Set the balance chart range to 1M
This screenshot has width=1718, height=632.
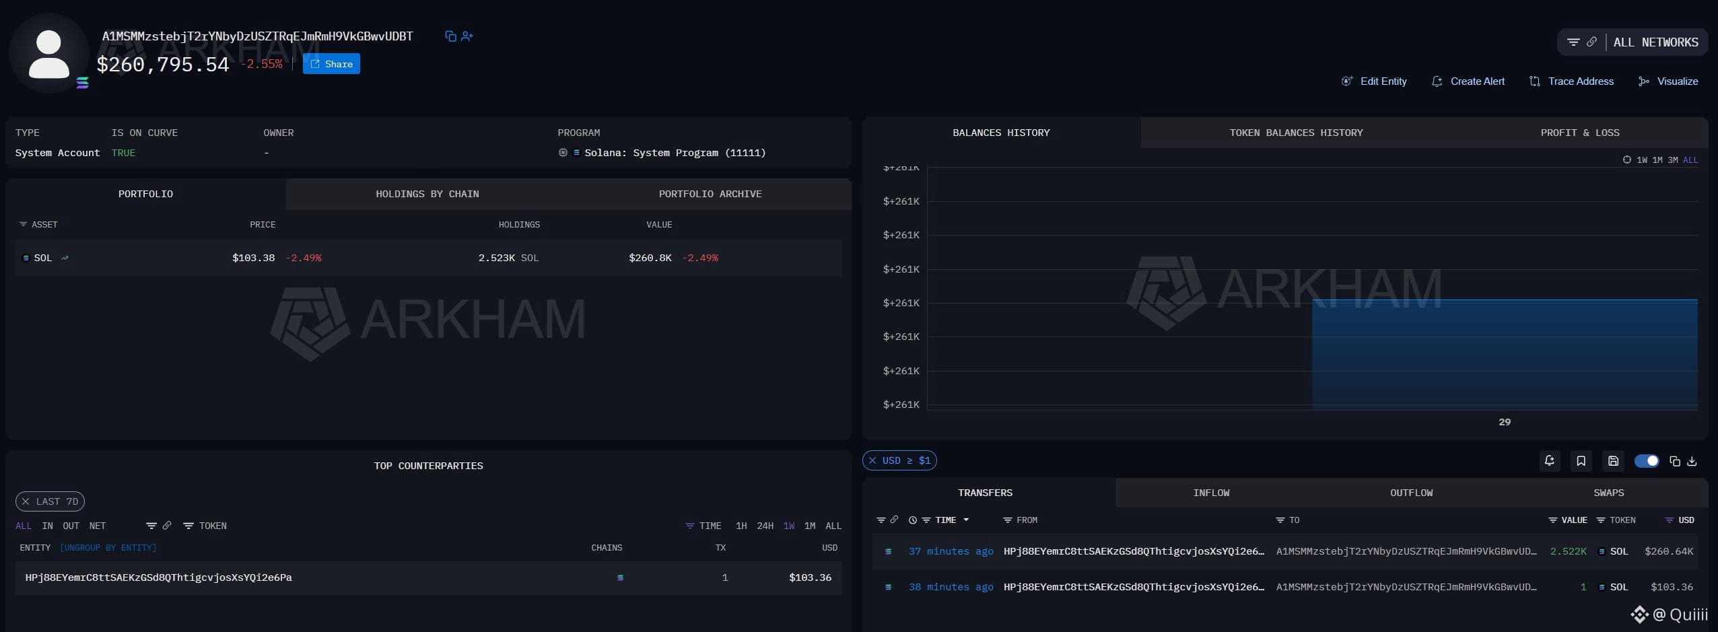point(1657,160)
